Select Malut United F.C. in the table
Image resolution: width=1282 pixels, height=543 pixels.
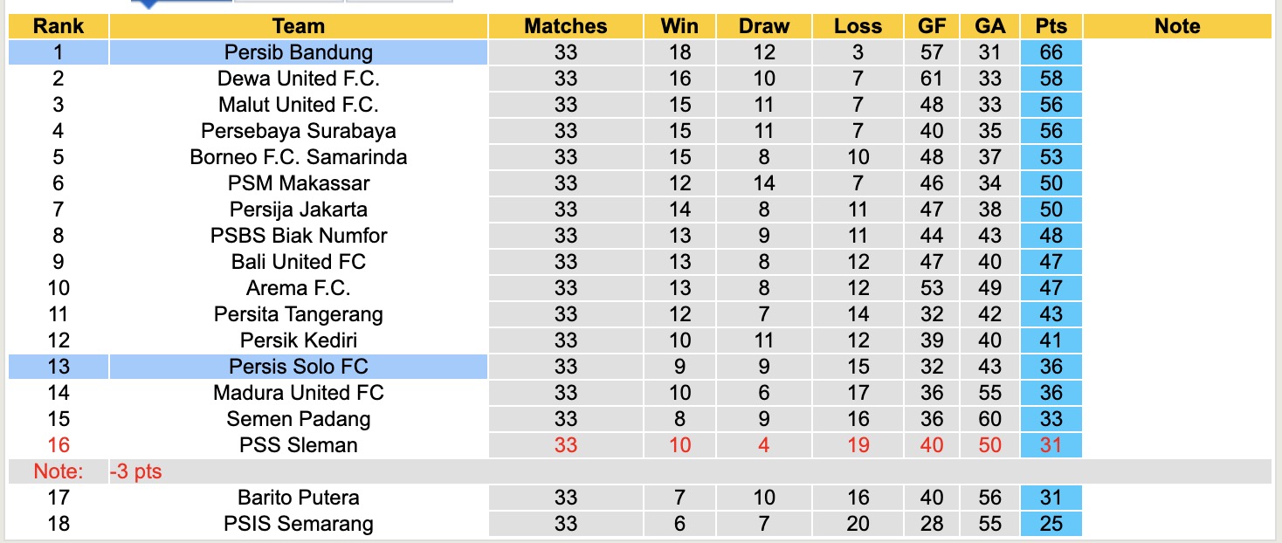pyautogui.click(x=298, y=105)
